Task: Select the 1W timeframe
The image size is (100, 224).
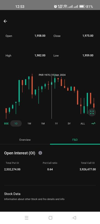Action: (29, 123)
